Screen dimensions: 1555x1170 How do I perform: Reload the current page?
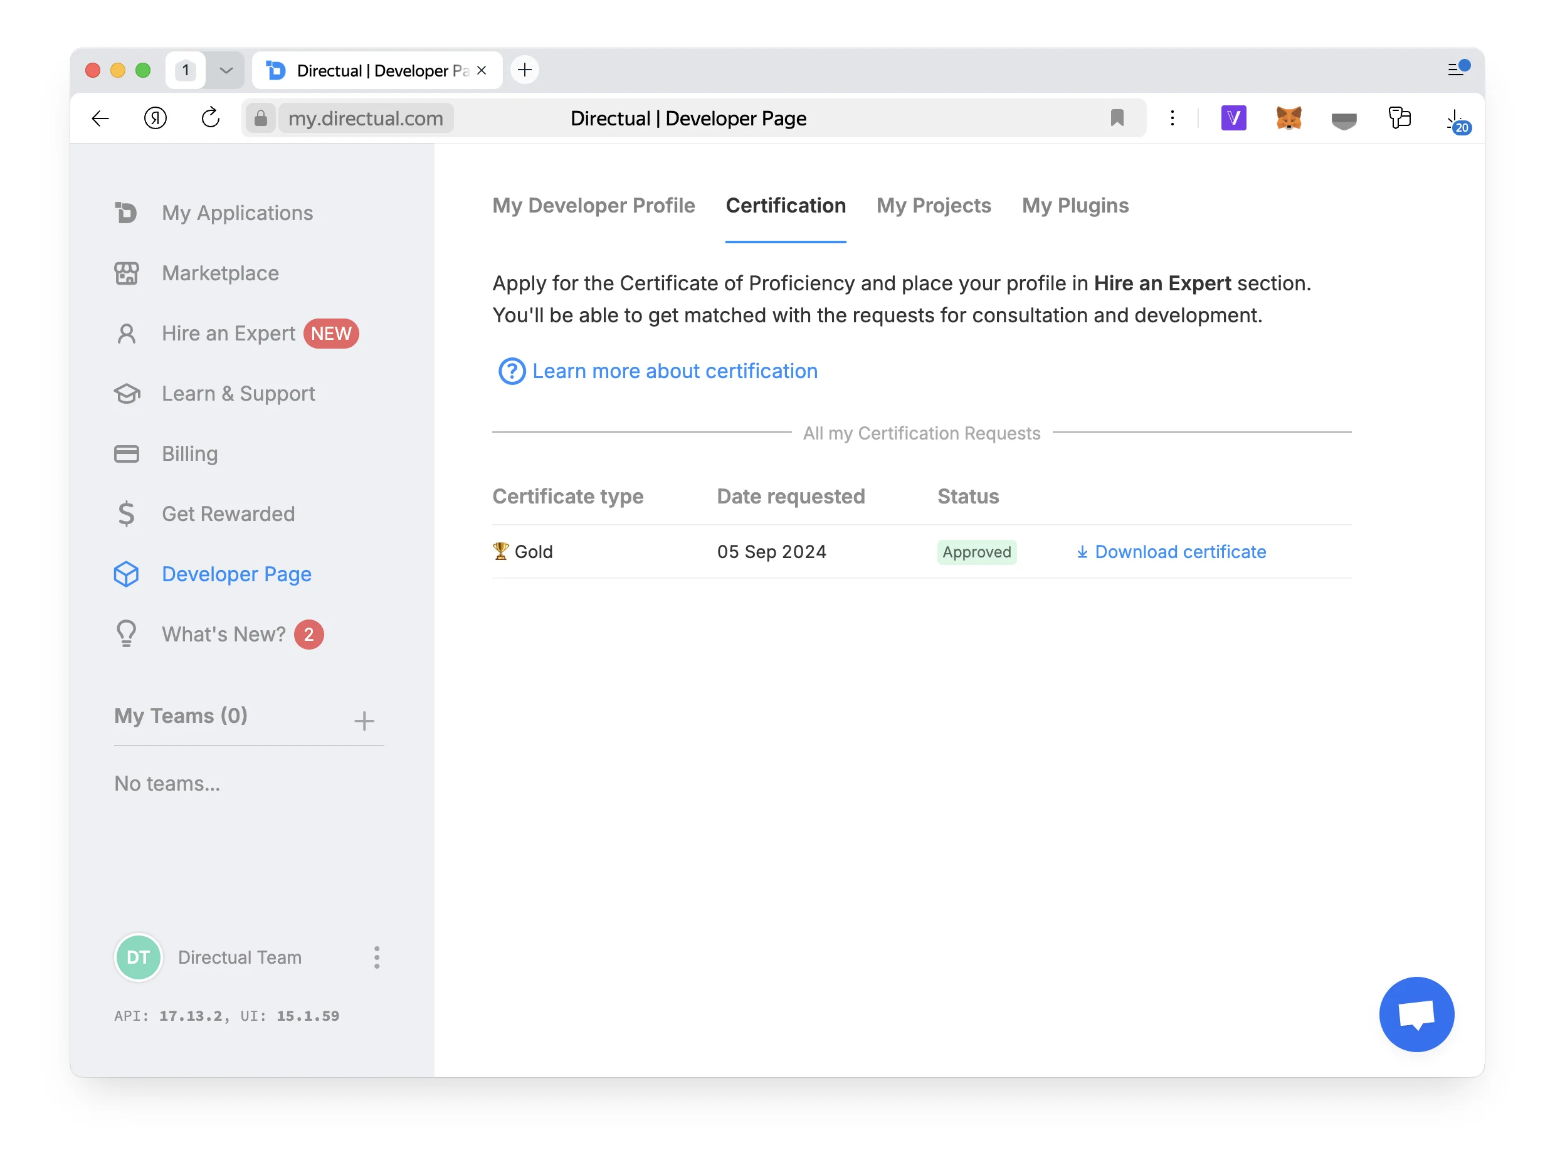click(x=210, y=117)
